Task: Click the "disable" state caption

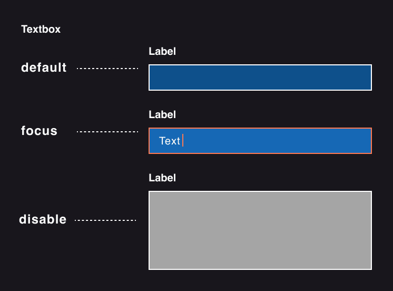Action: (x=43, y=219)
